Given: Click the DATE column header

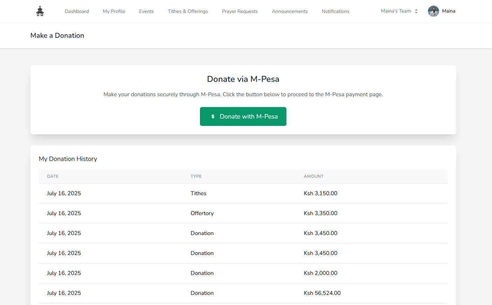Looking at the screenshot, I should pyautogui.click(x=53, y=176).
